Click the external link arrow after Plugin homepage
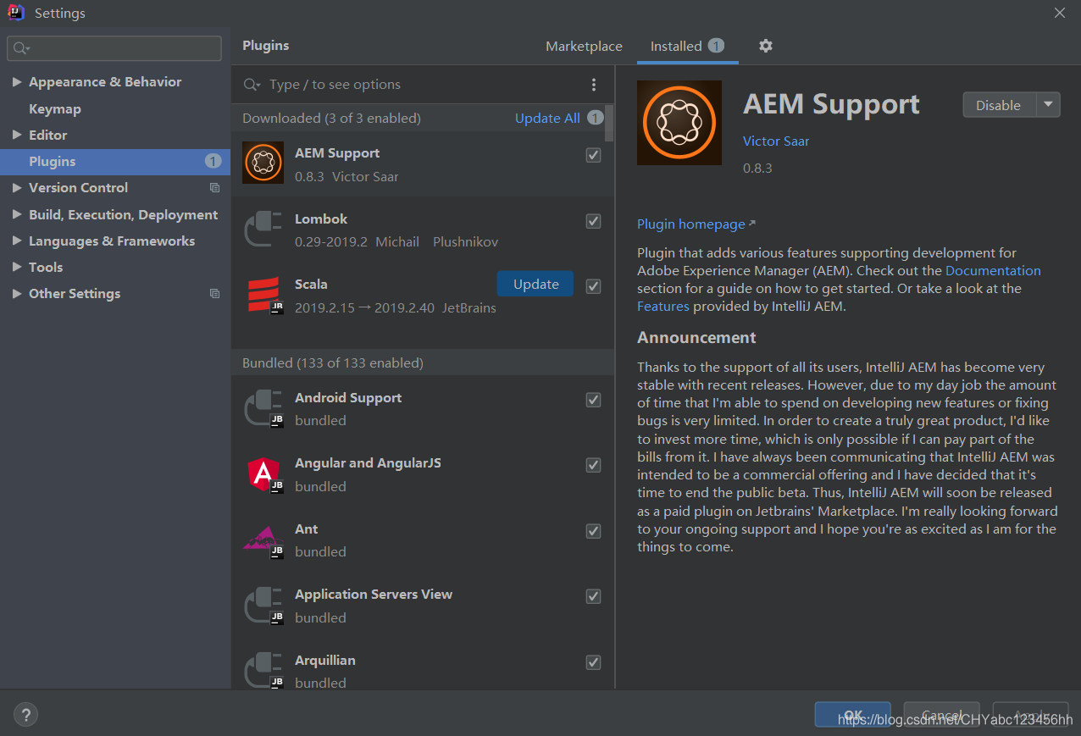This screenshot has height=736, width=1081. 752,224
